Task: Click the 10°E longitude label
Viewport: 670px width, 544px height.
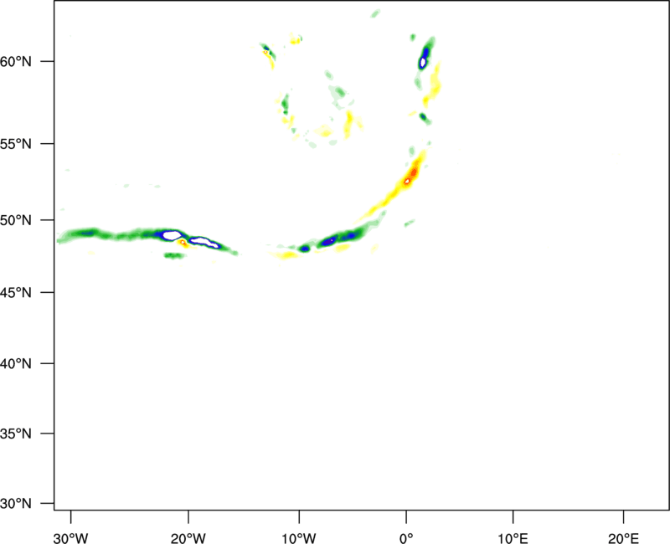Action: (x=513, y=538)
